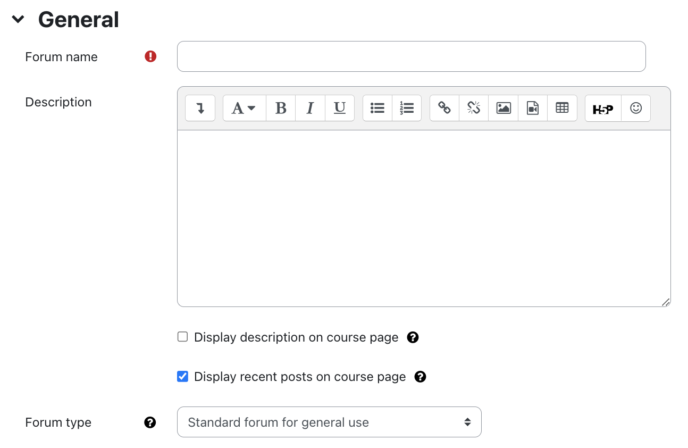The height and width of the screenshot is (448, 688).
Task: Insert an ordered numbered list
Action: 407,109
